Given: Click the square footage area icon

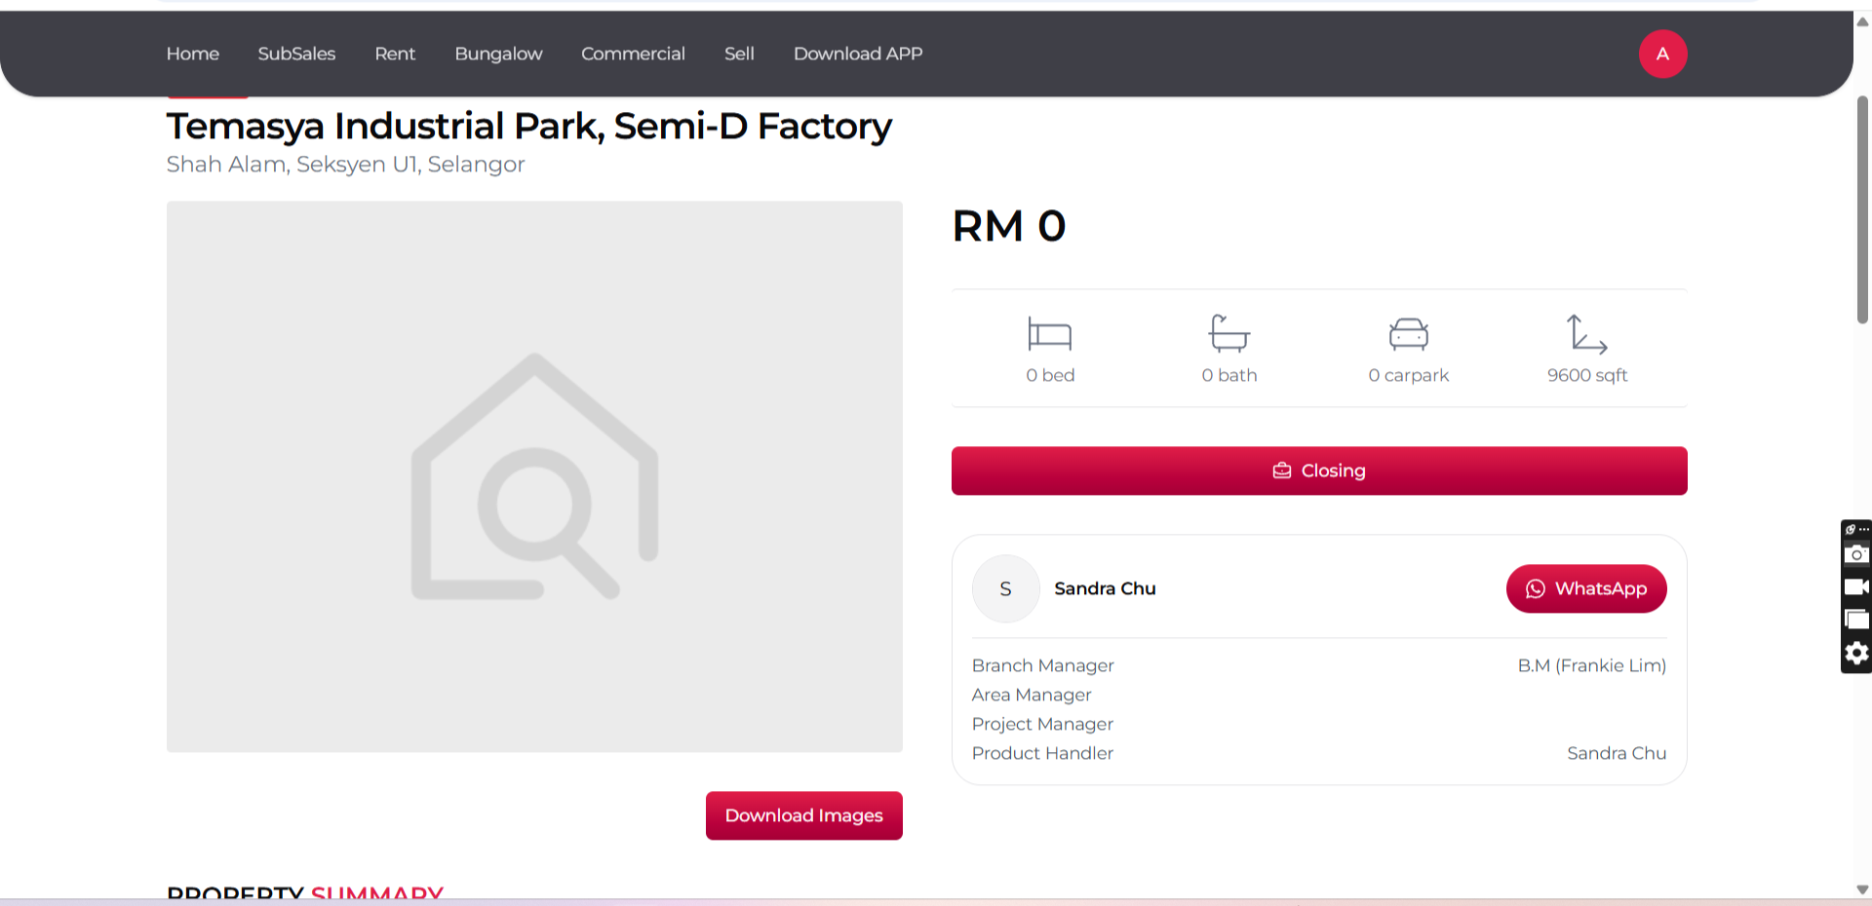Looking at the screenshot, I should pyautogui.click(x=1586, y=333).
